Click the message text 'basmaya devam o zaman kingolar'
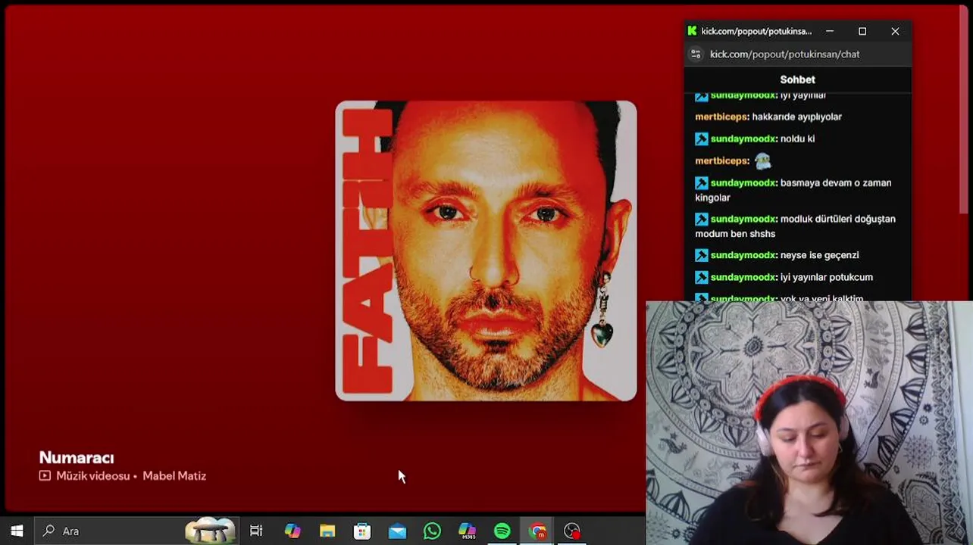Screen dimensions: 973x545 [793, 190]
